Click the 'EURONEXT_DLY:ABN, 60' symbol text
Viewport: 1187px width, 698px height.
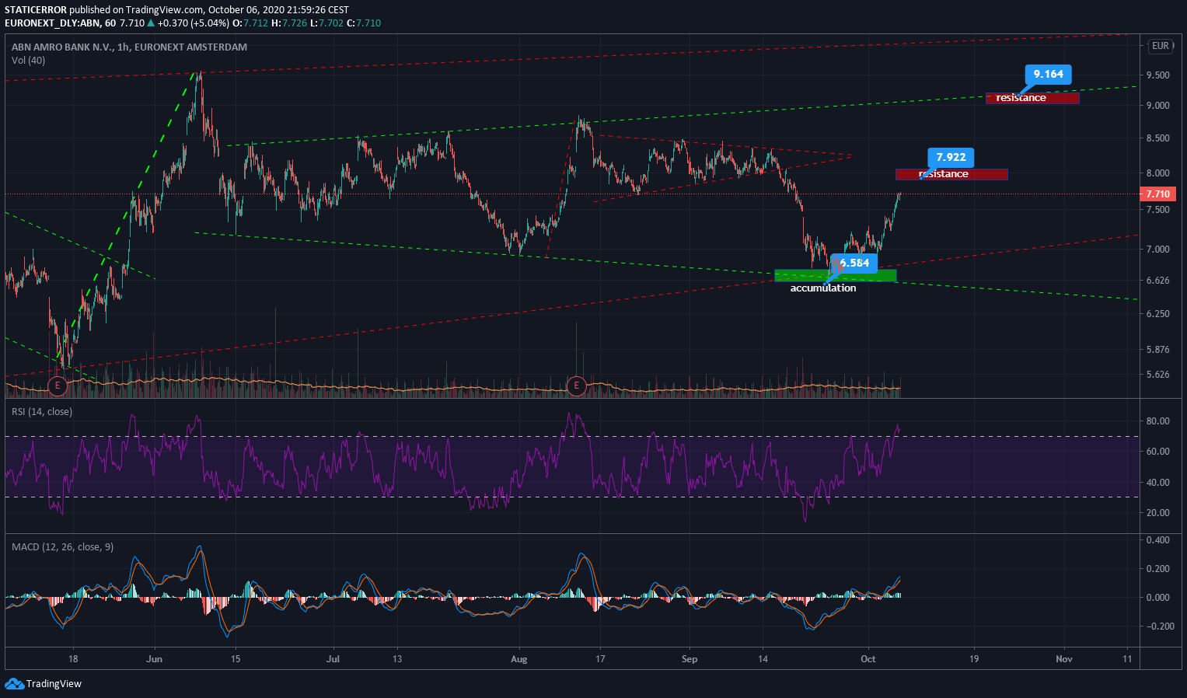[61, 23]
